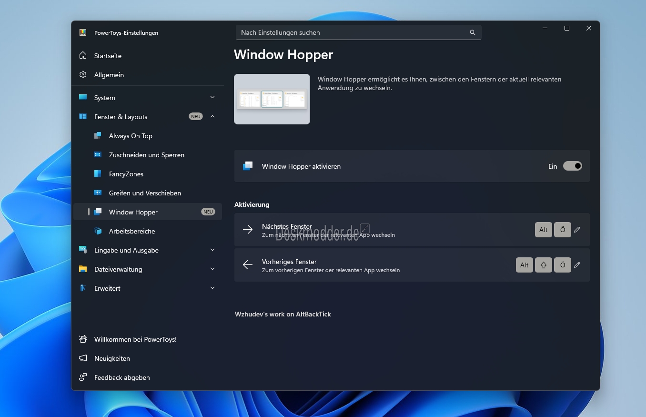Click the Fenster & Layouts icon
This screenshot has height=417, width=646.
[x=83, y=117]
